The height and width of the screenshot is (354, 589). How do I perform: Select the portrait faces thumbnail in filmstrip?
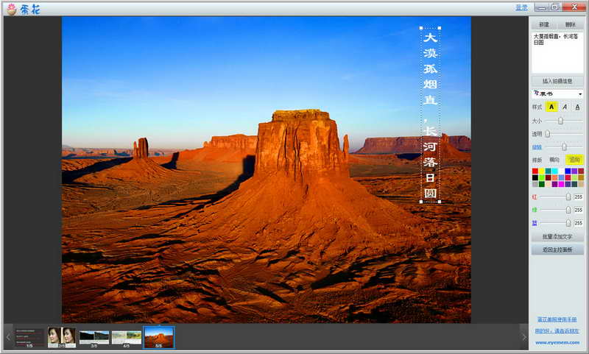[62, 337]
